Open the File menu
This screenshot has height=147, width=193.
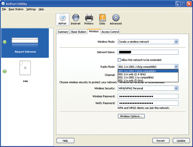click(4, 9)
